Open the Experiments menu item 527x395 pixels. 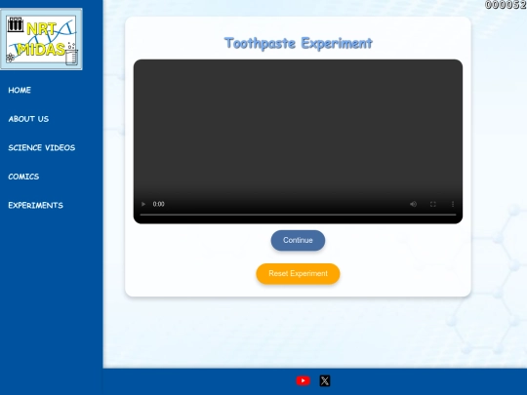tap(36, 206)
